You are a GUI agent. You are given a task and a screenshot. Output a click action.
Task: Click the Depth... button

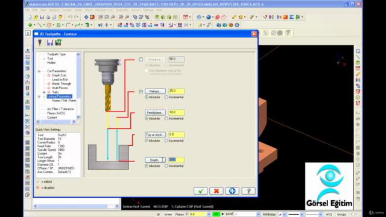155,160
